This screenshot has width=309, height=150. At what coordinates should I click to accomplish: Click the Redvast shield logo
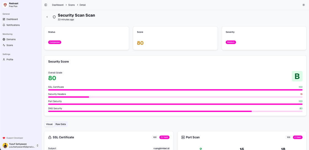(5, 5)
